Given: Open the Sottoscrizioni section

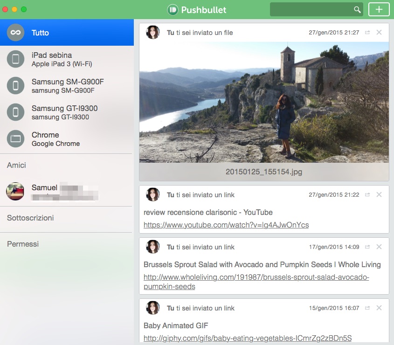Looking at the screenshot, I should (30, 218).
